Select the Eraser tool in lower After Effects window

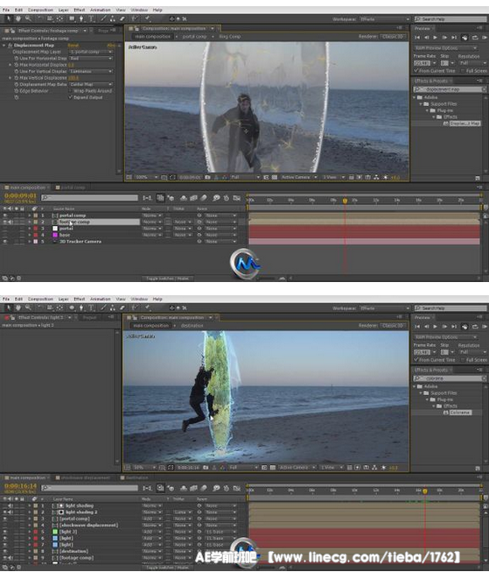[x=122, y=307]
